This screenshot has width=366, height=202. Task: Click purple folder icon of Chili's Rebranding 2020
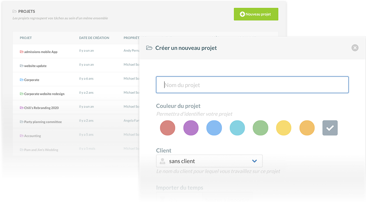[22, 108]
